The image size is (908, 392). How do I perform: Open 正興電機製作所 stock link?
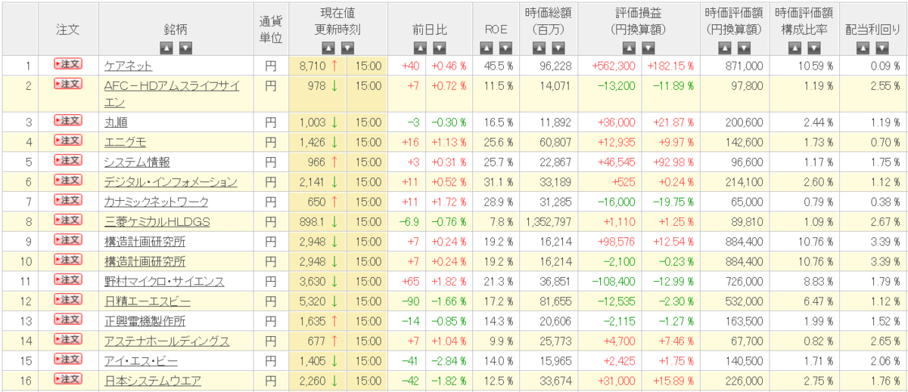click(x=145, y=321)
